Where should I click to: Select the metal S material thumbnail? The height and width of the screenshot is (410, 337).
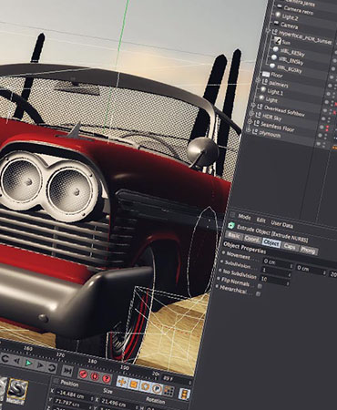pos(17,389)
